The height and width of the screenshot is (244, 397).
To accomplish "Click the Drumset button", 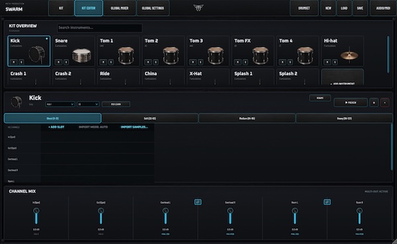I will pos(304,8).
